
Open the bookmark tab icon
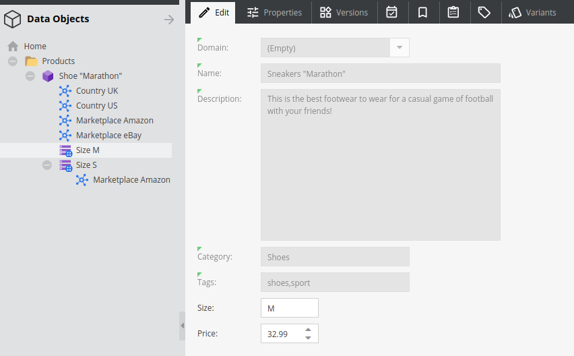click(422, 12)
